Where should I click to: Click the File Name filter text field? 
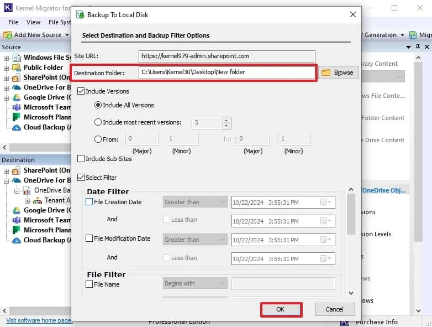pyautogui.click(x=283, y=283)
